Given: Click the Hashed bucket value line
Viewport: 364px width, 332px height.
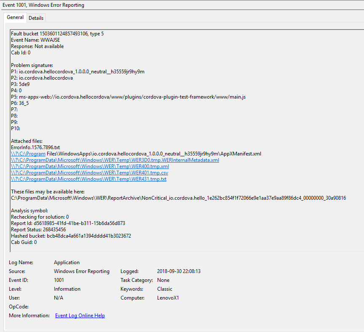Looking at the screenshot, I should [x=71, y=236].
